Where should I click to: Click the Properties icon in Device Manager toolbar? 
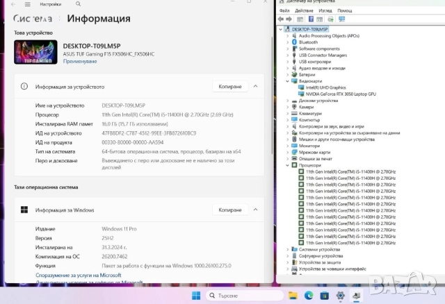[311, 19]
